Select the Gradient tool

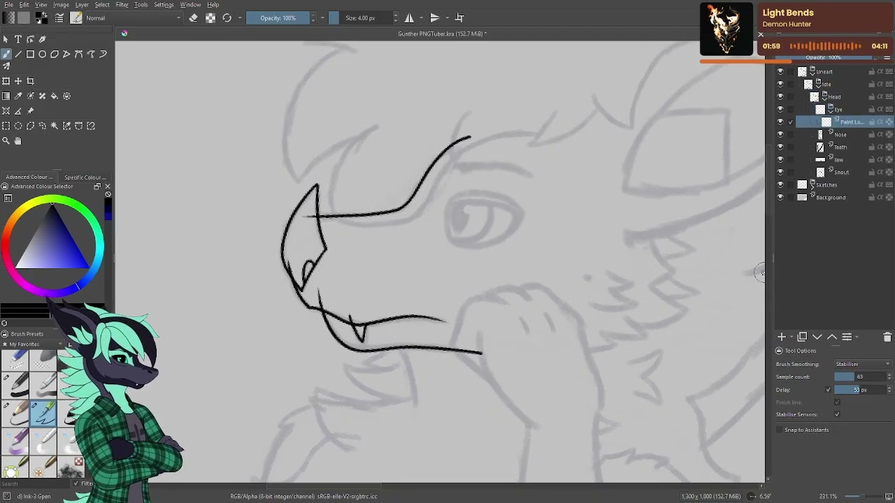tap(6, 96)
